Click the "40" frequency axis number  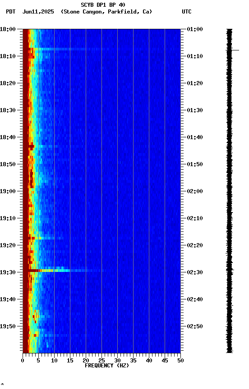pos(149,361)
